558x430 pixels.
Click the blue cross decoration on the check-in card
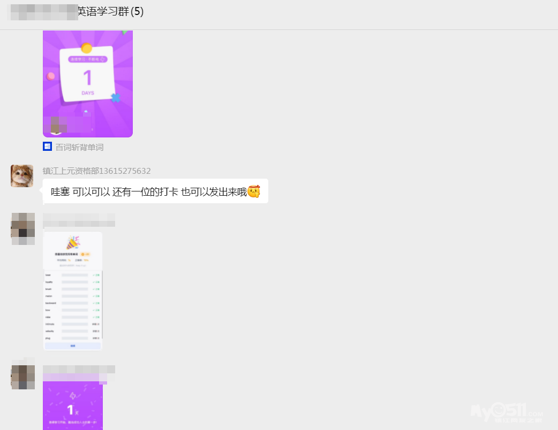(115, 98)
